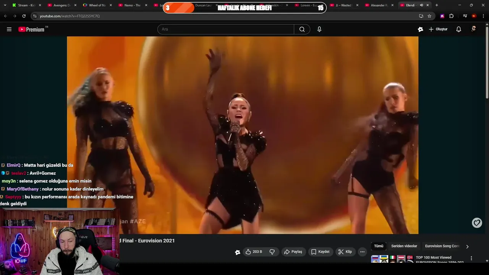Open options for TOP 100 Most Viewed video
The image size is (489, 275).
(471, 258)
